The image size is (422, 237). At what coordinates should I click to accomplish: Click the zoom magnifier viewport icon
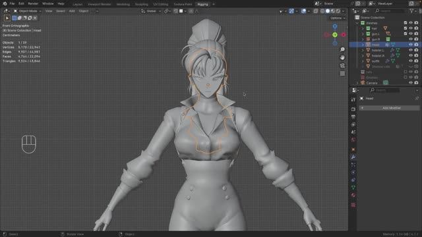coord(342,49)
